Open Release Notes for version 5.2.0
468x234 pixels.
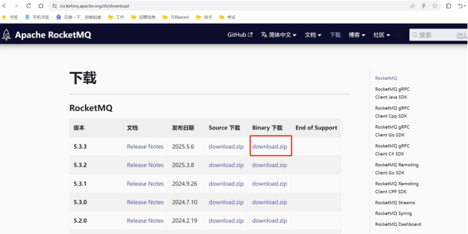[x=145, y=220]
